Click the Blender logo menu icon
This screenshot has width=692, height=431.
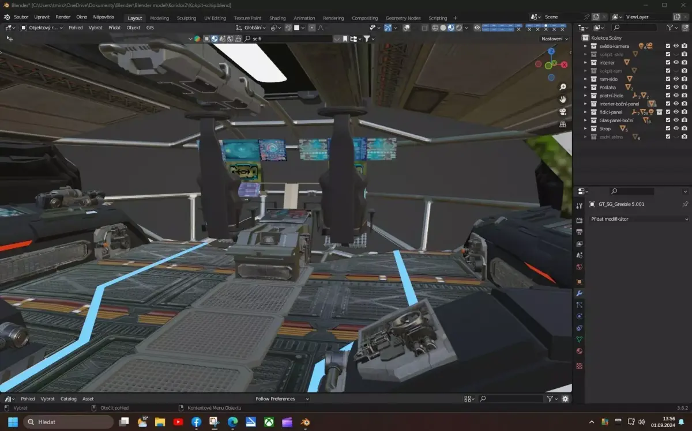click(x=6, y=17)
